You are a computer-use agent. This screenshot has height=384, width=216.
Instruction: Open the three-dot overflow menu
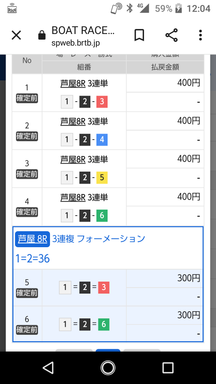click(200, 35)
